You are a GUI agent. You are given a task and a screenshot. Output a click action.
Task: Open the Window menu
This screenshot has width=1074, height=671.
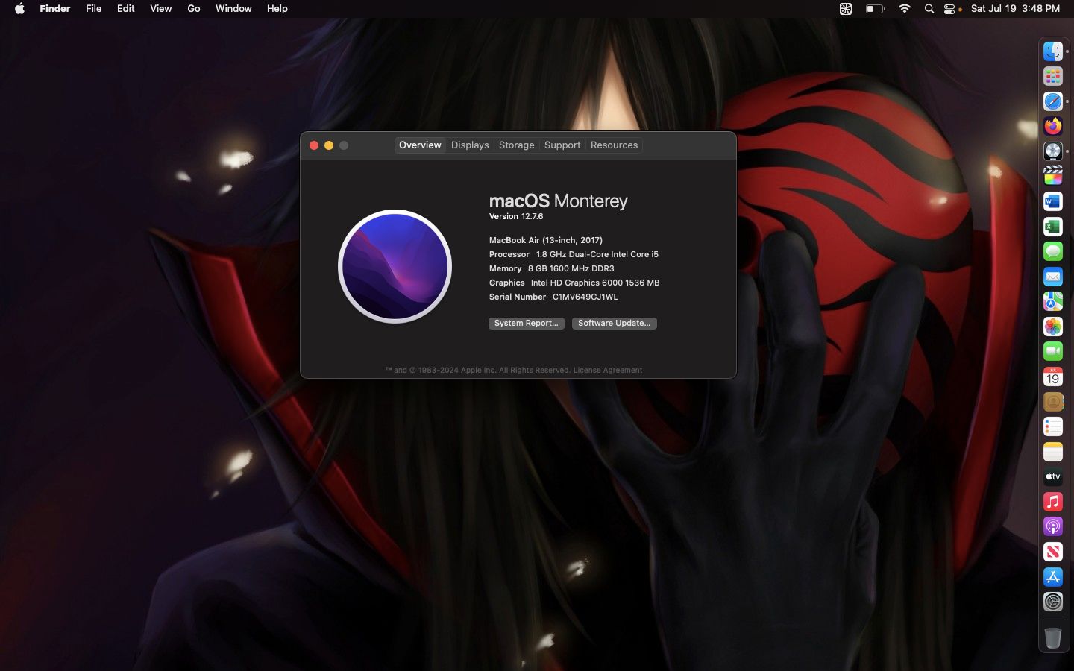233,9
